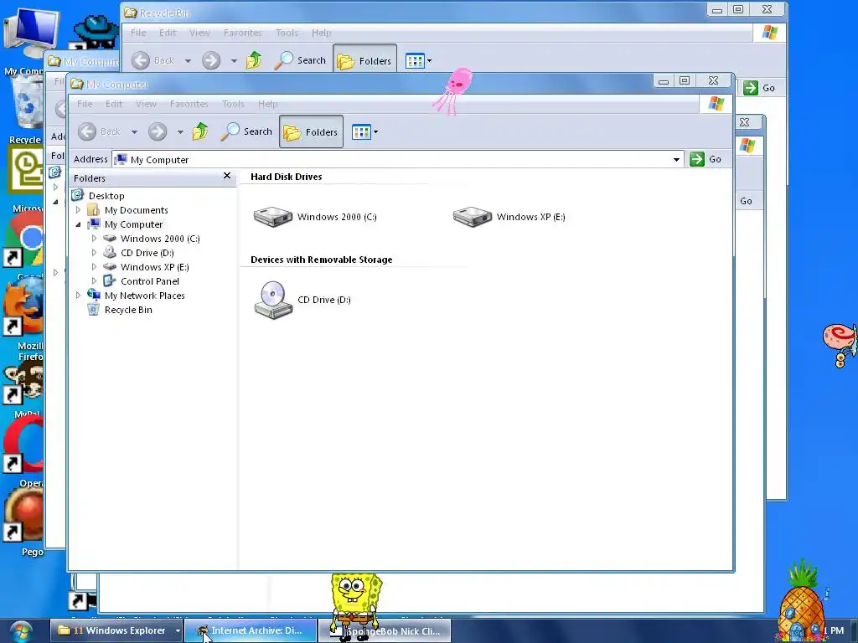The width and height of the screenshot is (858, 643).
Task: Expand Windows XP (E:) tree node
Action: (94, 267)
